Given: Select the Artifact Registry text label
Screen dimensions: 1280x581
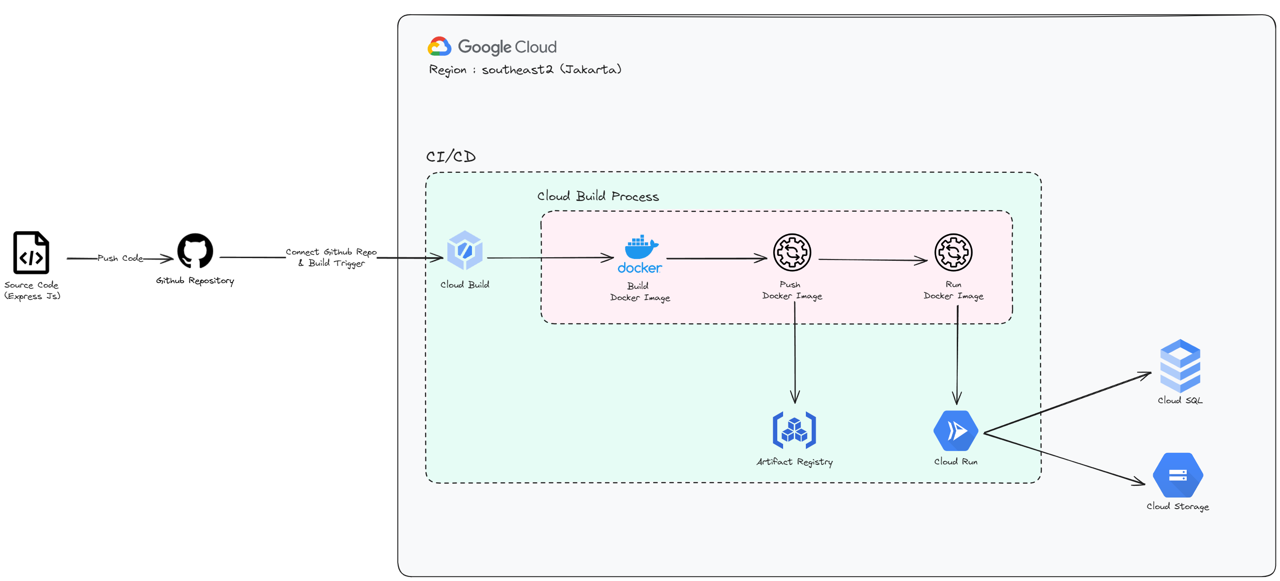Looking at the screenshot, I should (x=794, y=462).
